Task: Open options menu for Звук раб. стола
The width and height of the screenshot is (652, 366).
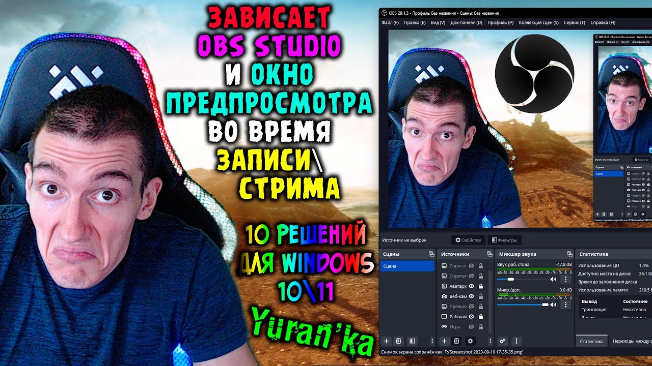Action: [x=565, y=279]
